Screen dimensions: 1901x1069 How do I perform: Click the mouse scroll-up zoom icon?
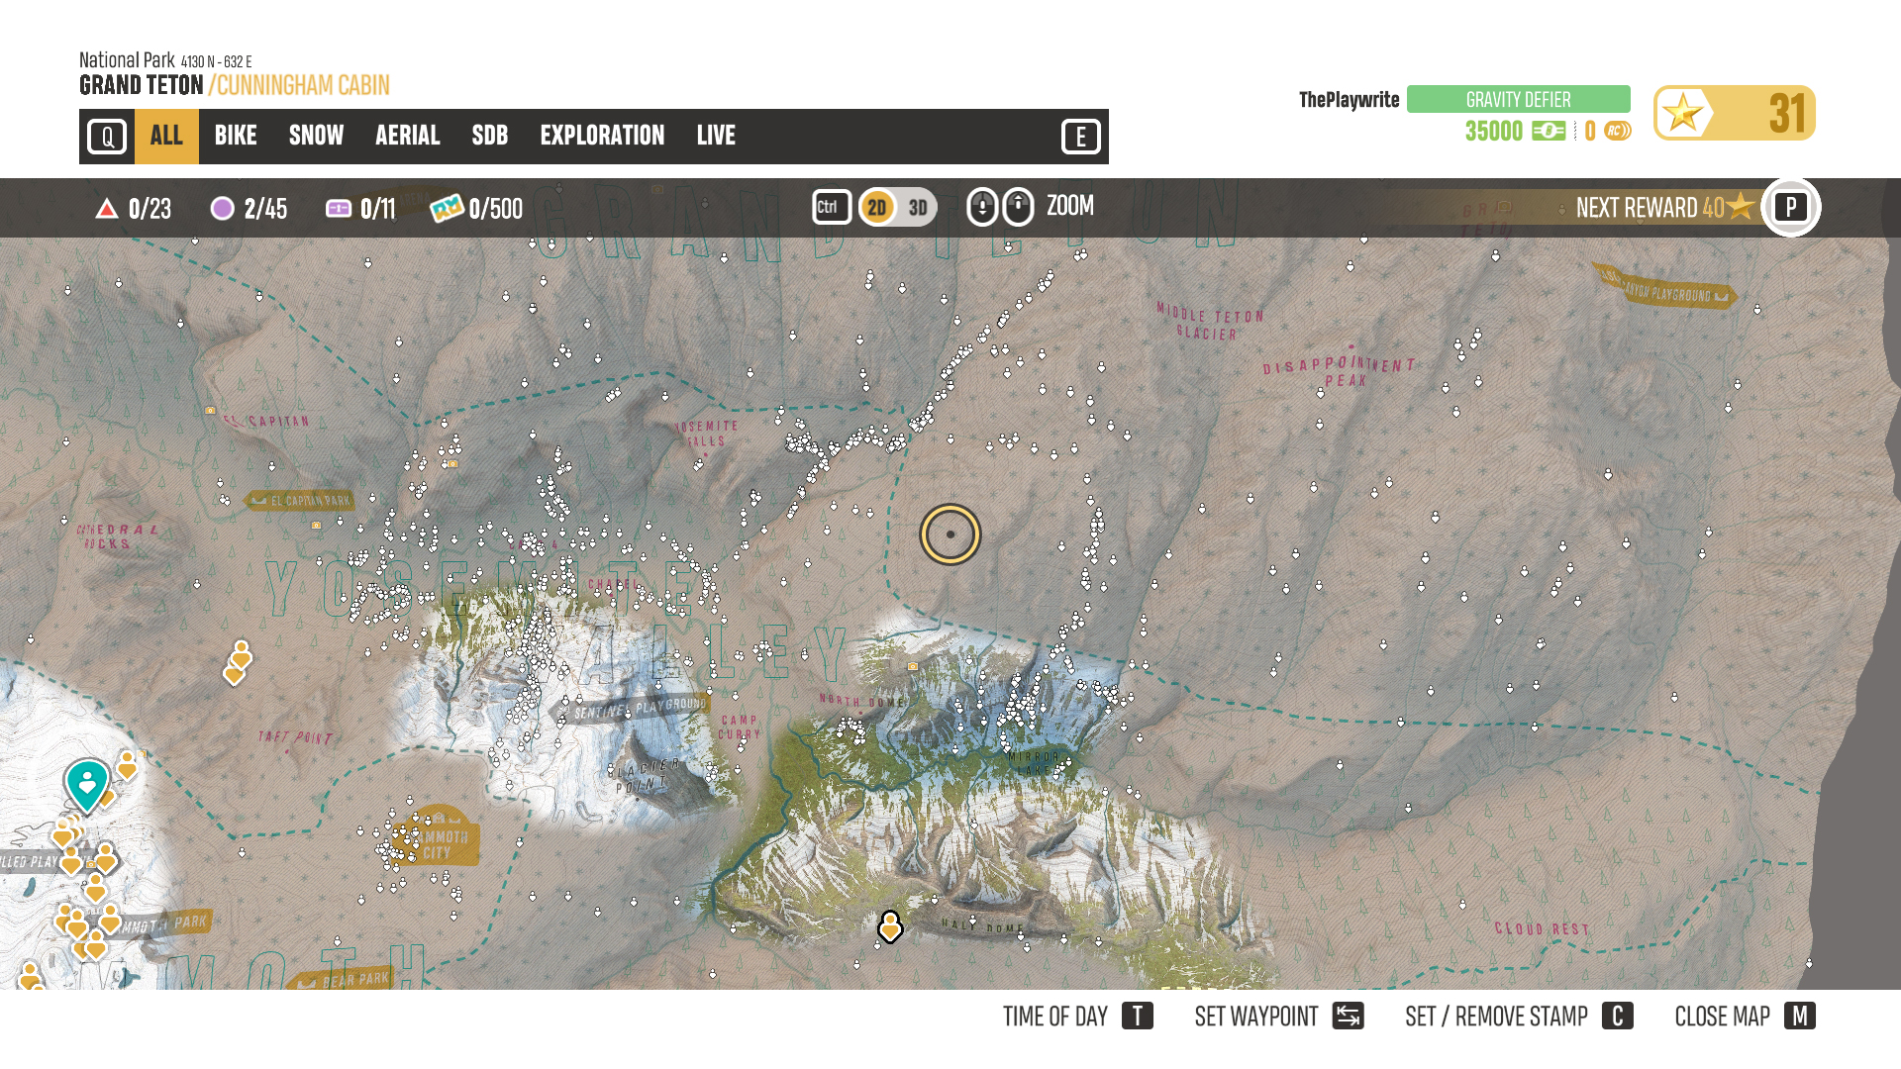(x=1018, y=207)
